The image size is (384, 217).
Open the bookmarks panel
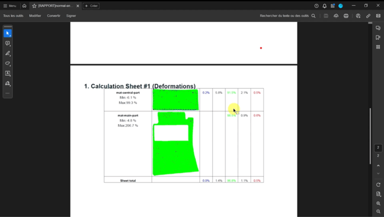(x=378, y=37)
